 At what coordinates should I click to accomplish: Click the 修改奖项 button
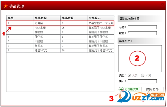152,89
